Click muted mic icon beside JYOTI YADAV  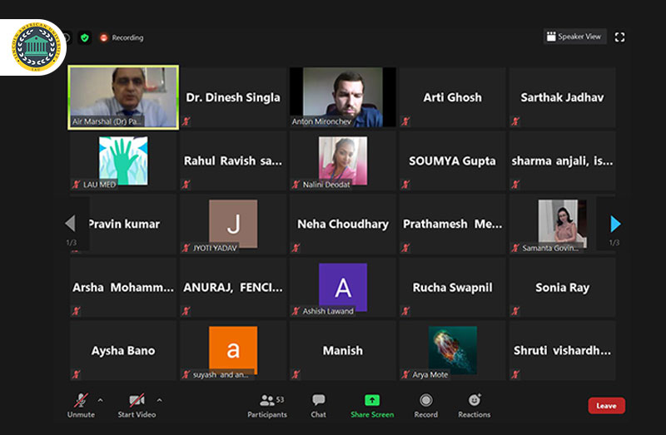(186, 247)
